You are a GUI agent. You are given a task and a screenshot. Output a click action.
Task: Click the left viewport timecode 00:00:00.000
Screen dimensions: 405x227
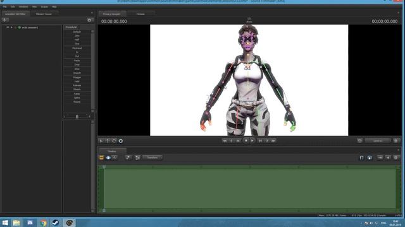coord(114,21)
